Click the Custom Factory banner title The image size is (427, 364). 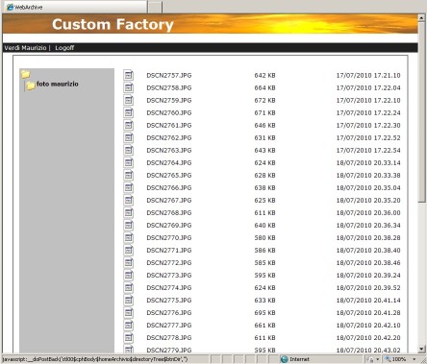click(113, 24)
